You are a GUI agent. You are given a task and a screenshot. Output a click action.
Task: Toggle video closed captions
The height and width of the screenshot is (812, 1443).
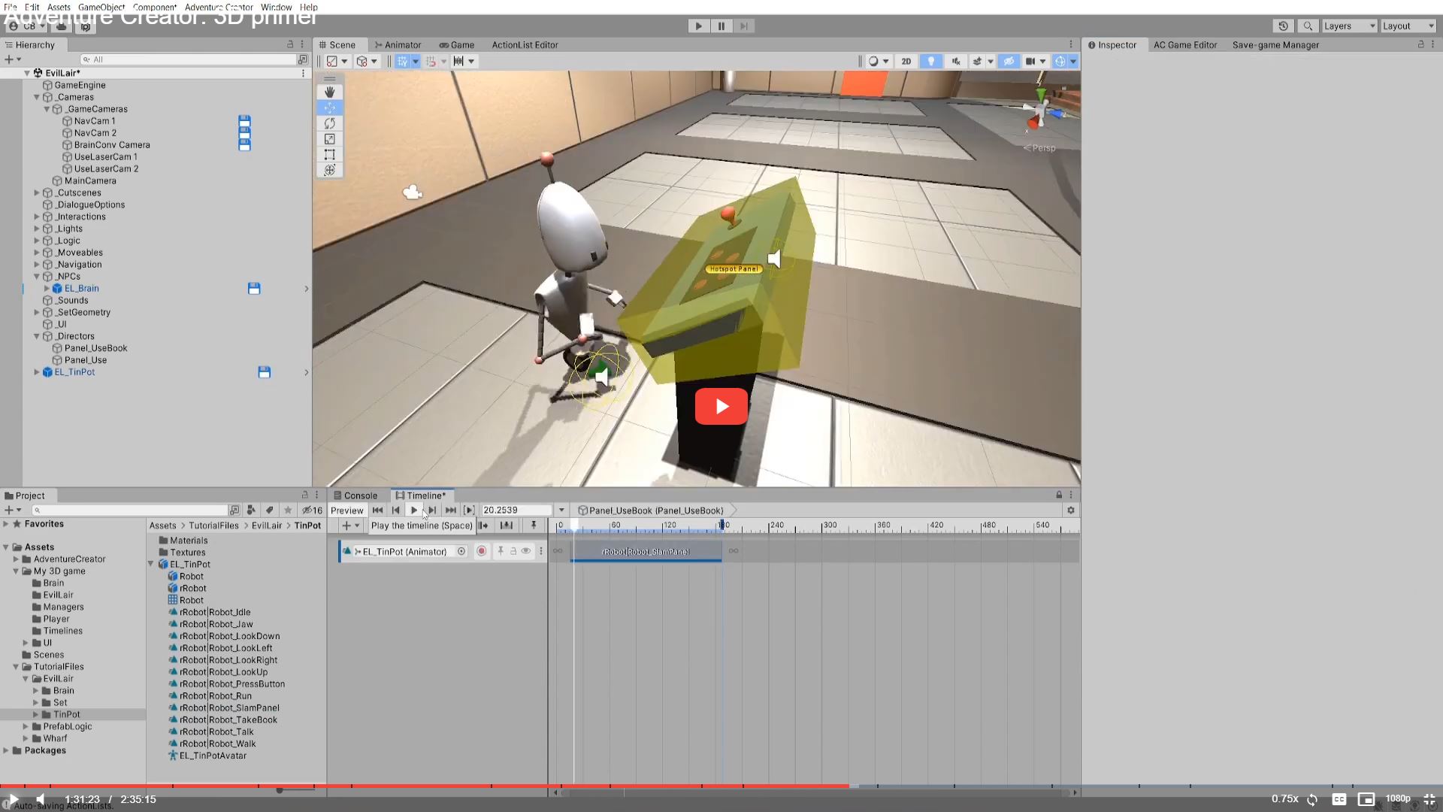click(x=1339, y=799)
